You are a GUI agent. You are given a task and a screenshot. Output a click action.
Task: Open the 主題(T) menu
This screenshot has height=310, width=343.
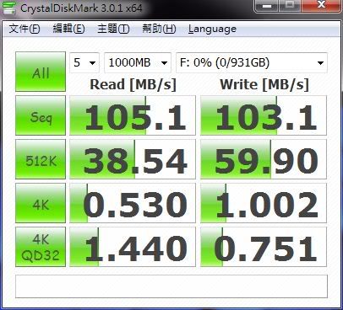click(113, 29)
